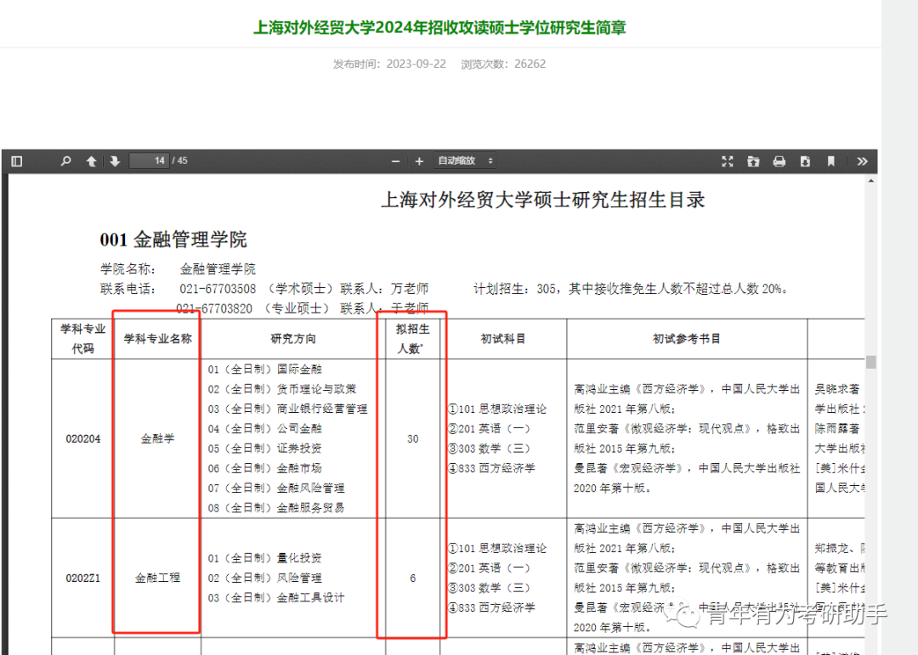Click the scroll-up arrow of PDF scrollbar
Screen dimensions: 918x655
[871, 181]
